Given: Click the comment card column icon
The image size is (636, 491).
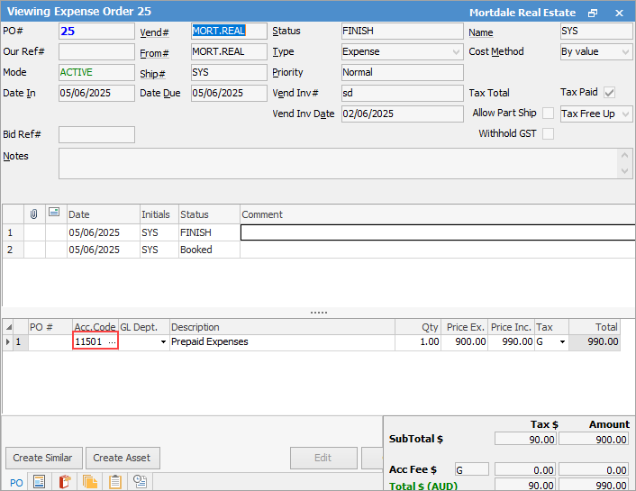Looking at the screenshot, I should coord(54,214).
